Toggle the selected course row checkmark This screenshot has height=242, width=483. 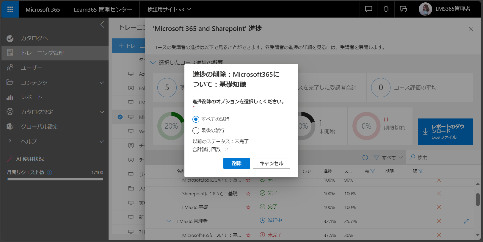(x=120, y=117)
